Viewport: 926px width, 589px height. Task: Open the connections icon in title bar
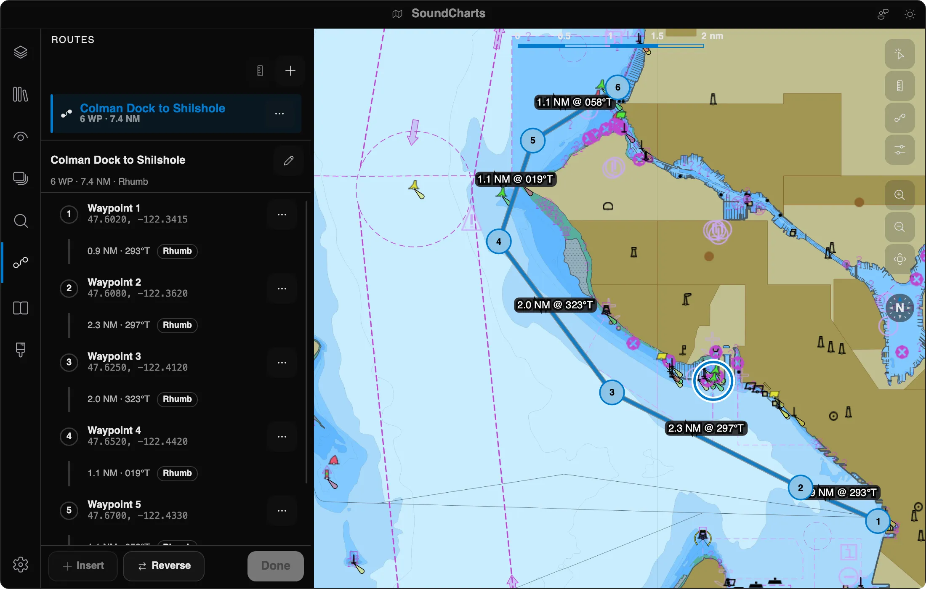883,14
